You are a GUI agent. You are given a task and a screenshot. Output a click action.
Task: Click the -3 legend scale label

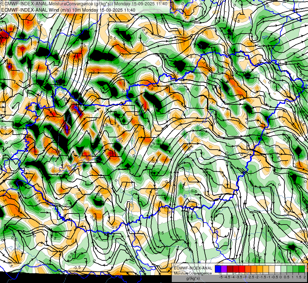245,277
